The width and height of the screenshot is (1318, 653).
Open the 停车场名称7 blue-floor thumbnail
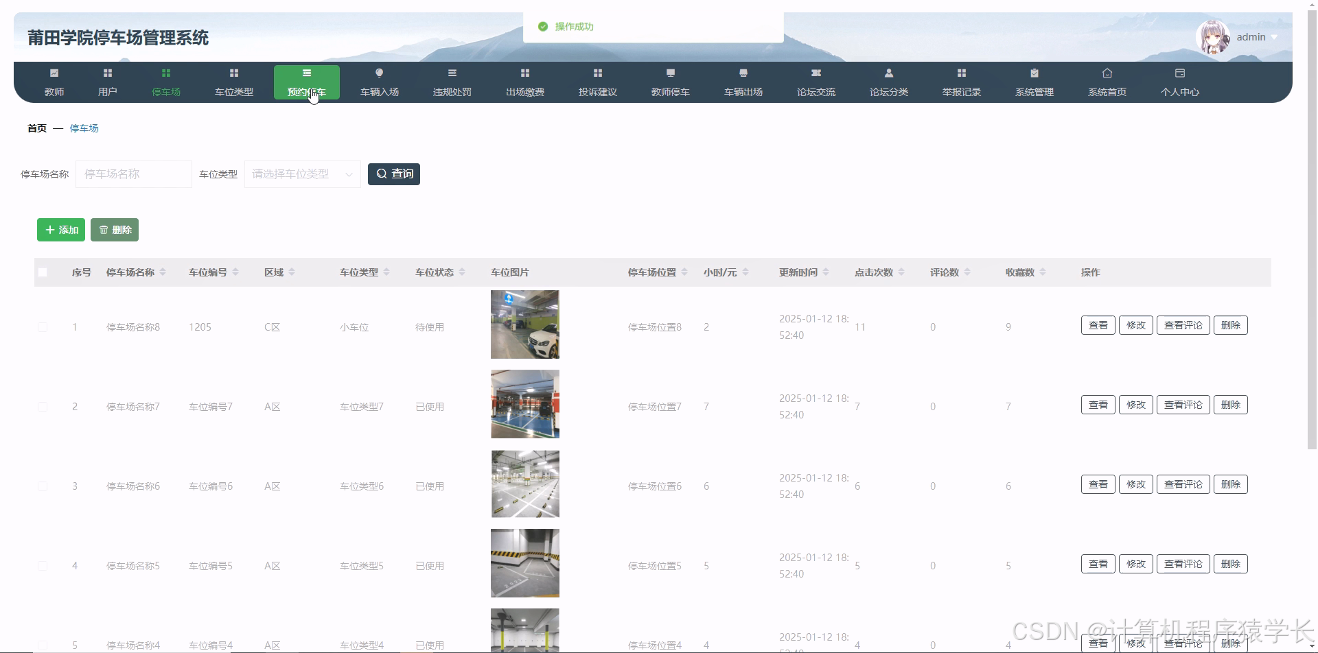[x=525, y=404]
